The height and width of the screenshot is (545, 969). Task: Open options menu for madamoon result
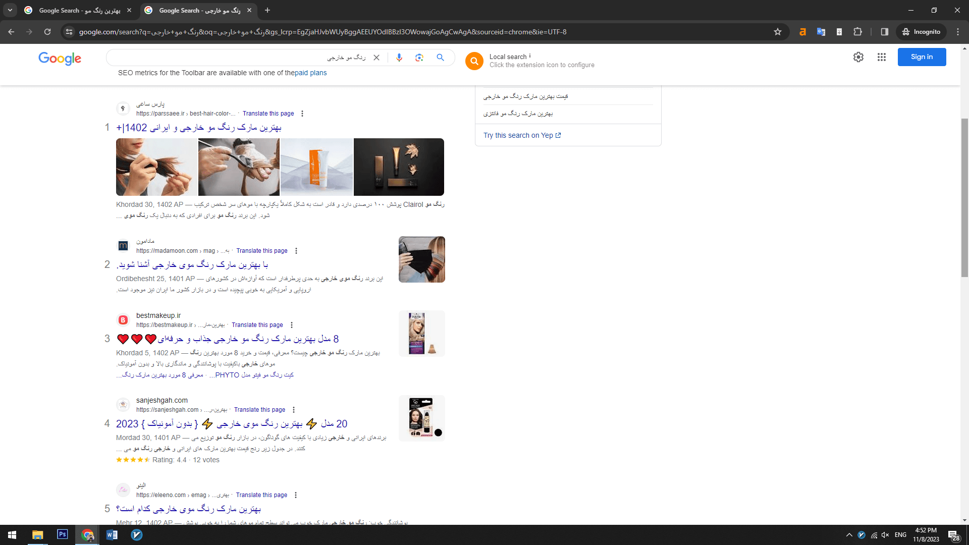click(296, 251)
